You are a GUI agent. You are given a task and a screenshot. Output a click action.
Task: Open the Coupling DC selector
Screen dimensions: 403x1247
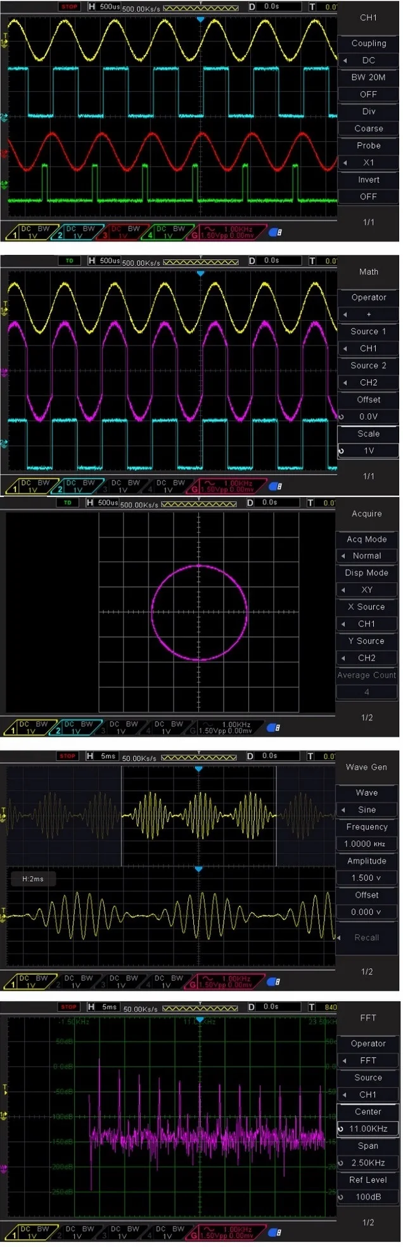point(368,60)
